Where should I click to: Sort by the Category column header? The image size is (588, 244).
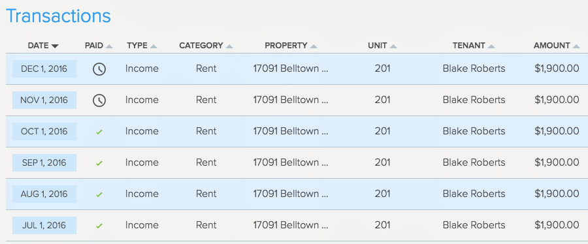click(206, 46)
